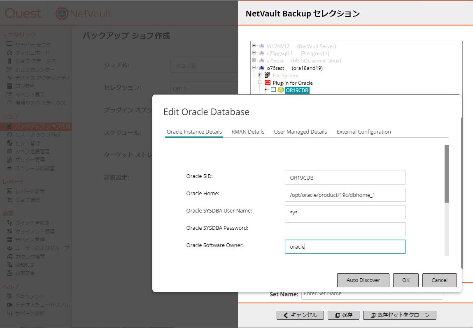Select OR19CDB tree item label
Image resolution: width=473 pixels, height=328 pixels.
pyautogui.click(x=297, y=90)
